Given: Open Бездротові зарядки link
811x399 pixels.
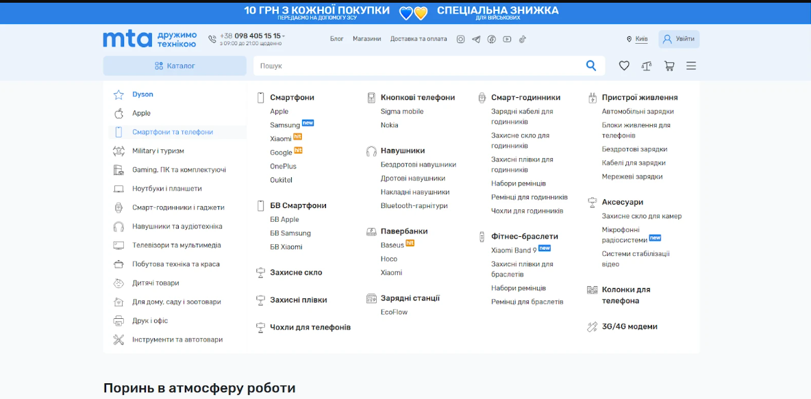Looking at the screenshot, I should (635, 149).
